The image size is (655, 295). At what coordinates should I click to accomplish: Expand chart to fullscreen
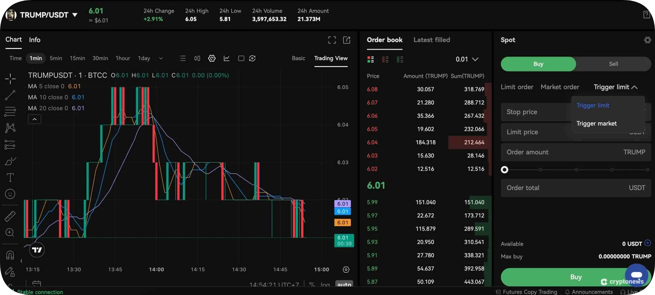332,40
